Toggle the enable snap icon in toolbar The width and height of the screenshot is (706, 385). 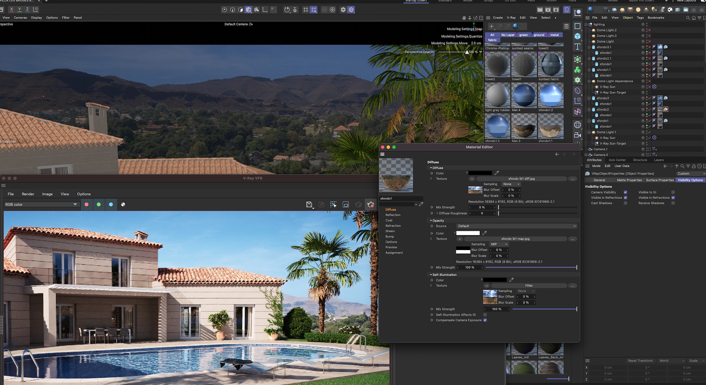[287, 10]
